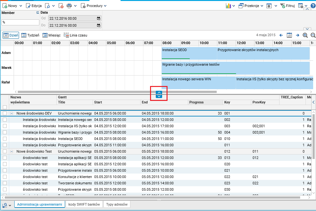
Task: Open the chart view icon
Action: (228, 6)
